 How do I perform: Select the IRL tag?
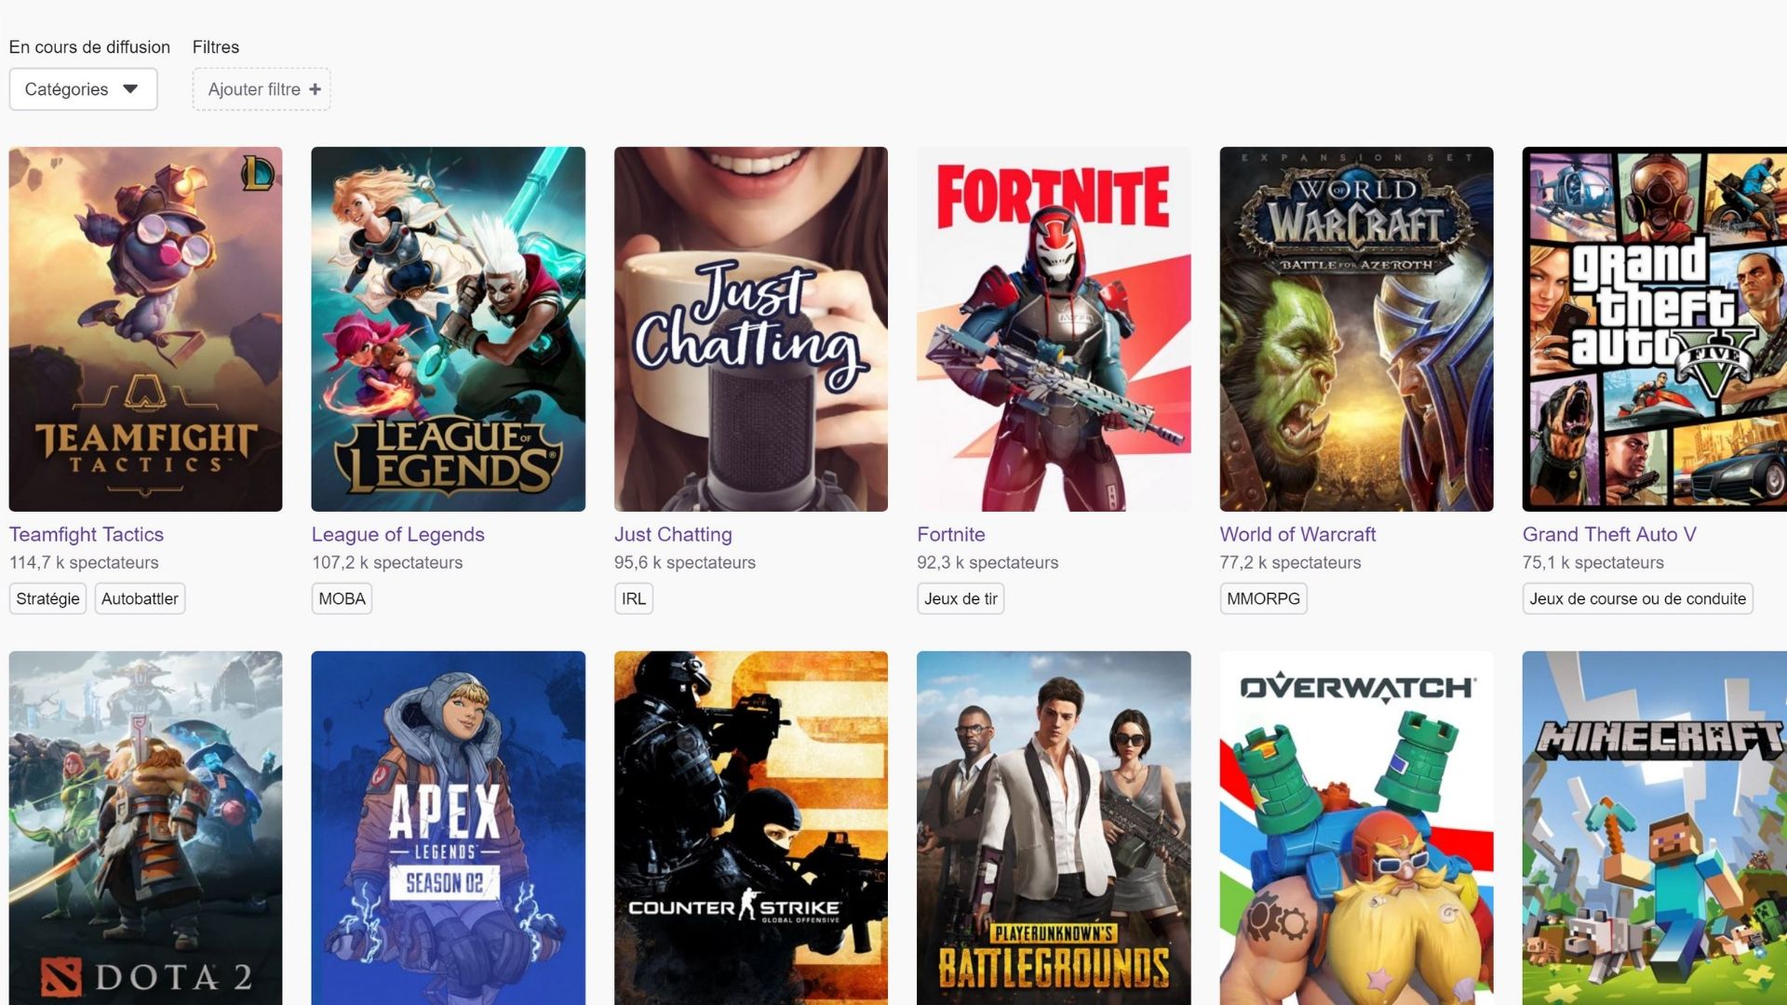point(634,598)
